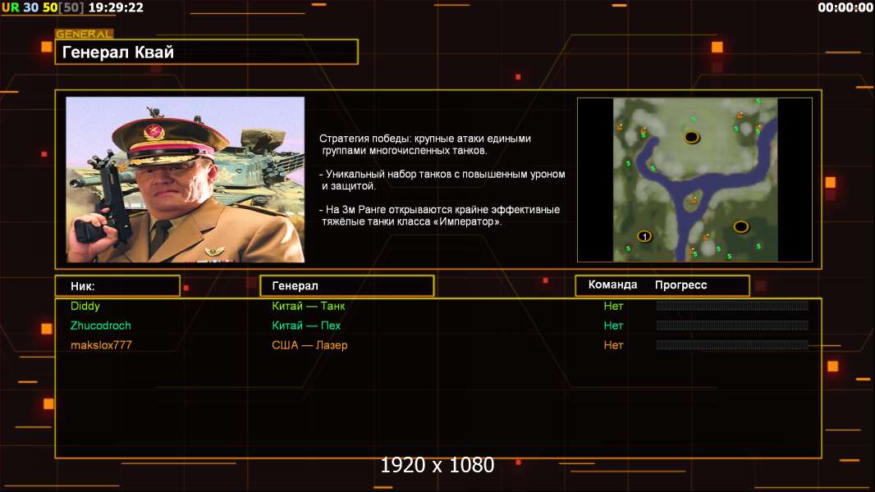Click the "Ник:" column header
The width and height of the screenshot is (875, 492).
click(x=117, y=286)
